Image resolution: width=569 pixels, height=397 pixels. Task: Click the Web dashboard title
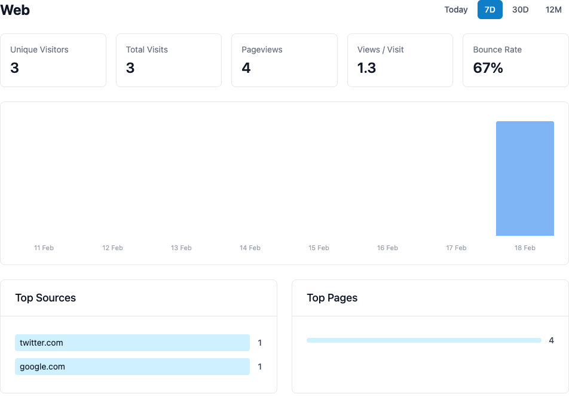click(15, 10)
